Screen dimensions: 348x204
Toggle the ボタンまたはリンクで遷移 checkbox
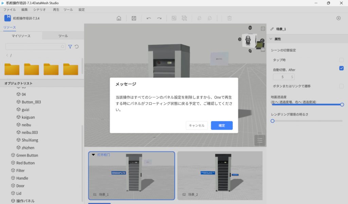coord(341,86)
